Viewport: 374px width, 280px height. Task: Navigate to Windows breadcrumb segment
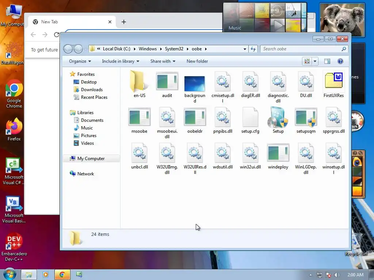click(148, 49)
